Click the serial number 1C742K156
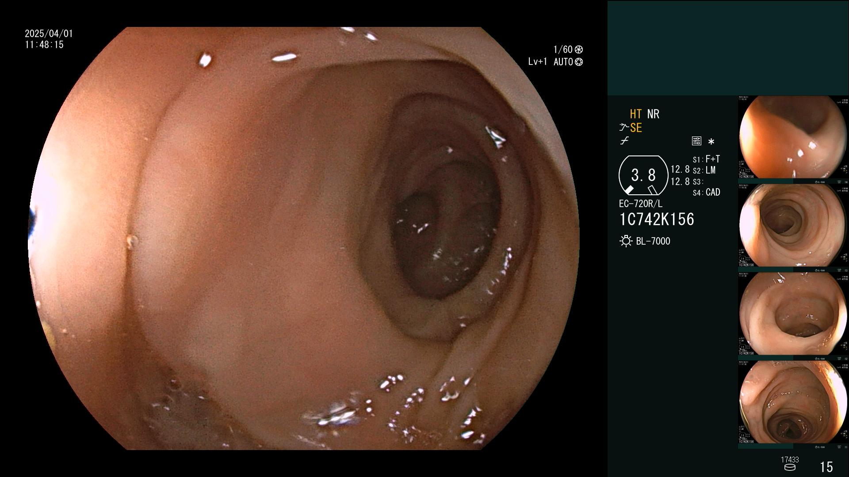849x477 pixels. pos(657,220)
